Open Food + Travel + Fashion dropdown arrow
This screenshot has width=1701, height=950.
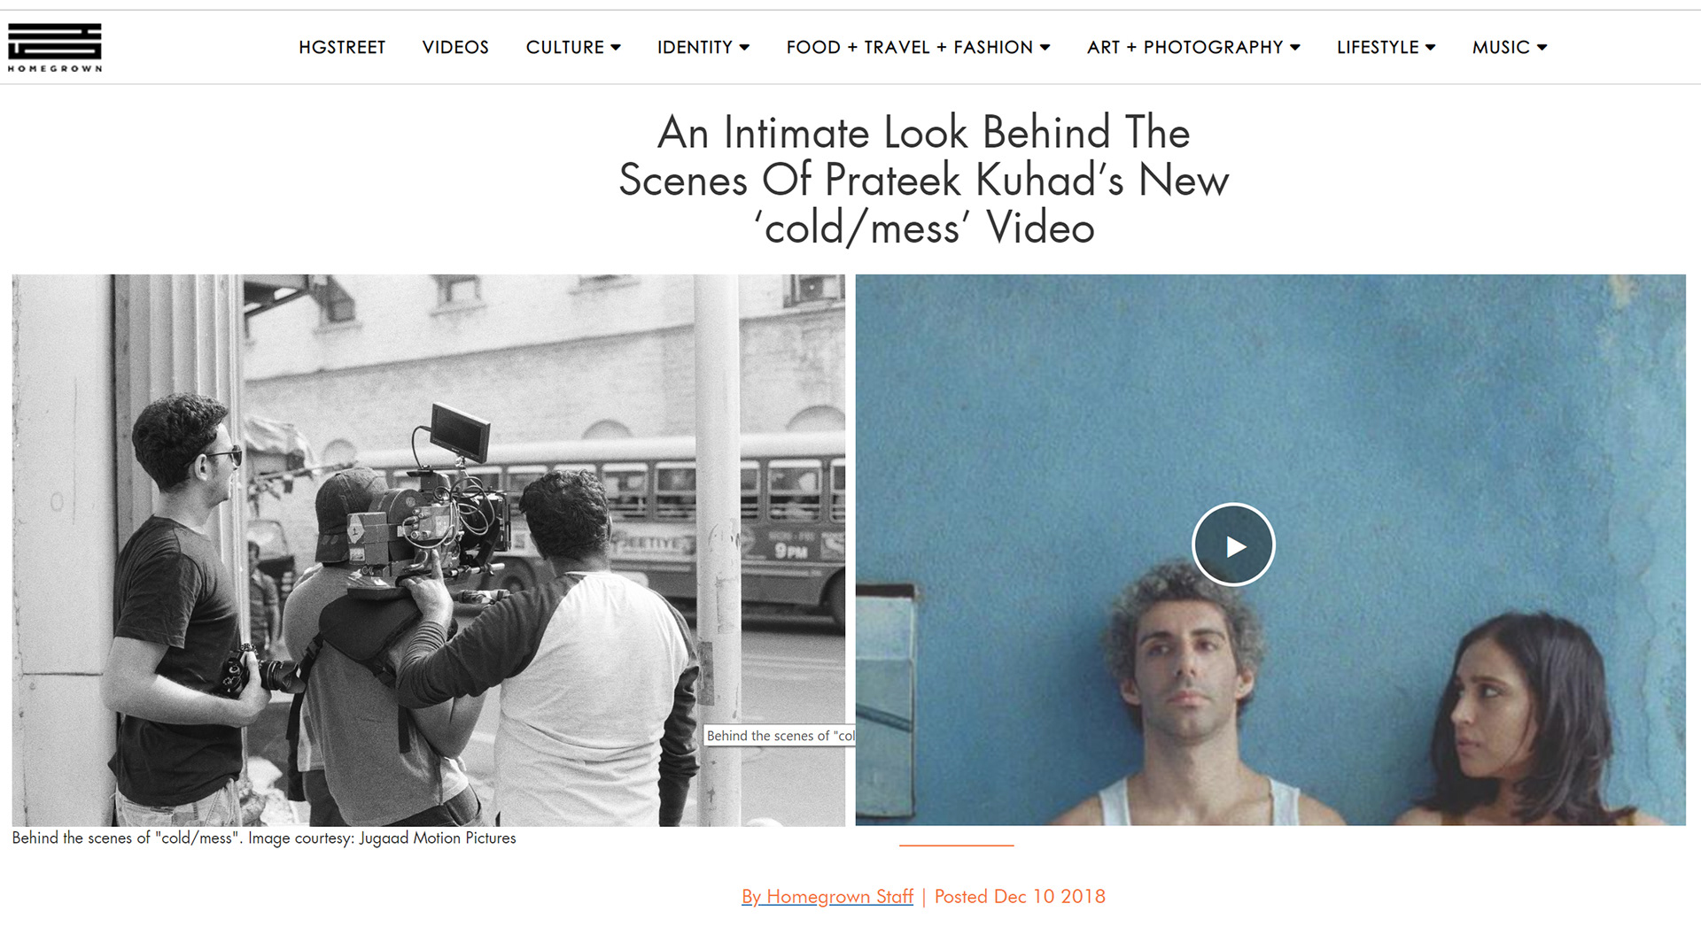1045,48
